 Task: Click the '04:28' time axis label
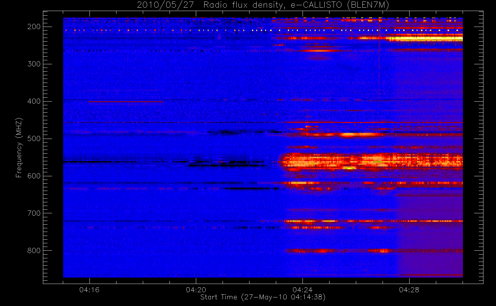[x=409, y=290]
